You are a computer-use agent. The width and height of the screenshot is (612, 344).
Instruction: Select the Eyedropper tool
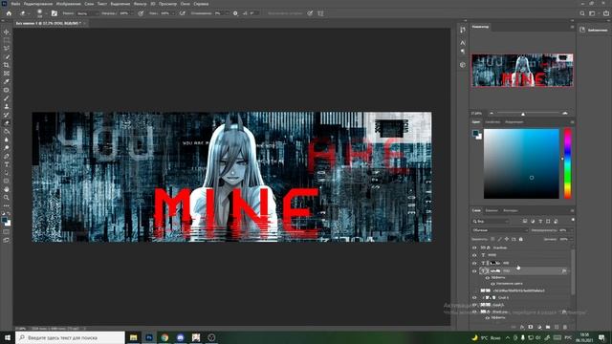coord(7,81)
